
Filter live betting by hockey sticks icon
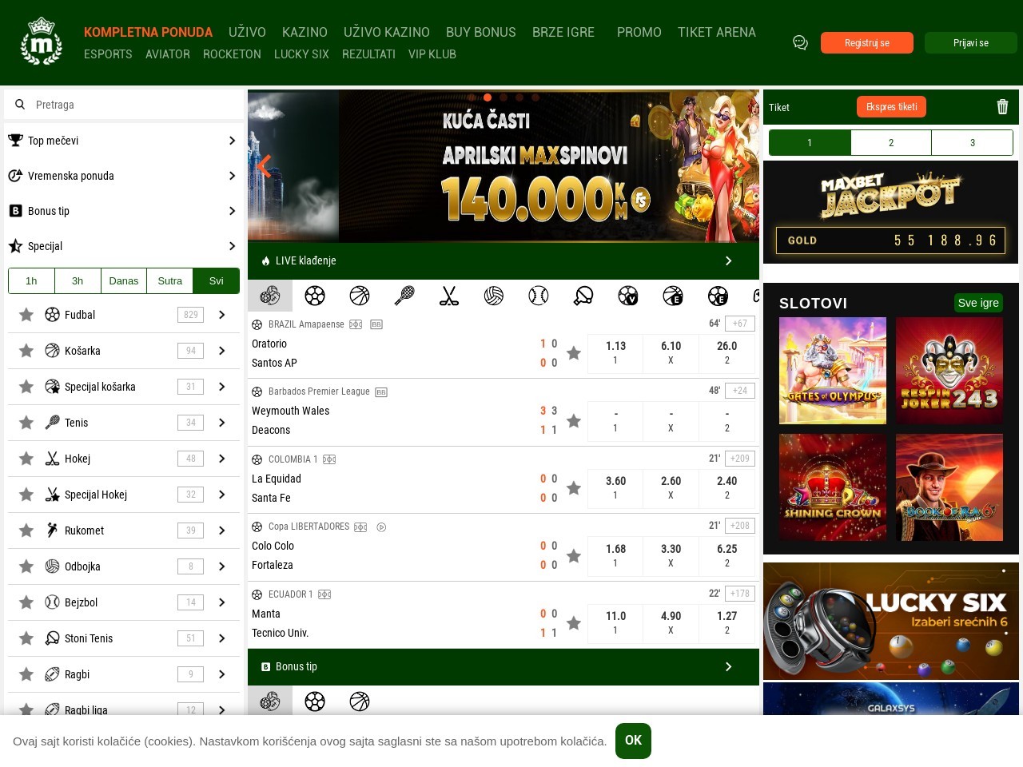(x=449, y=296)
